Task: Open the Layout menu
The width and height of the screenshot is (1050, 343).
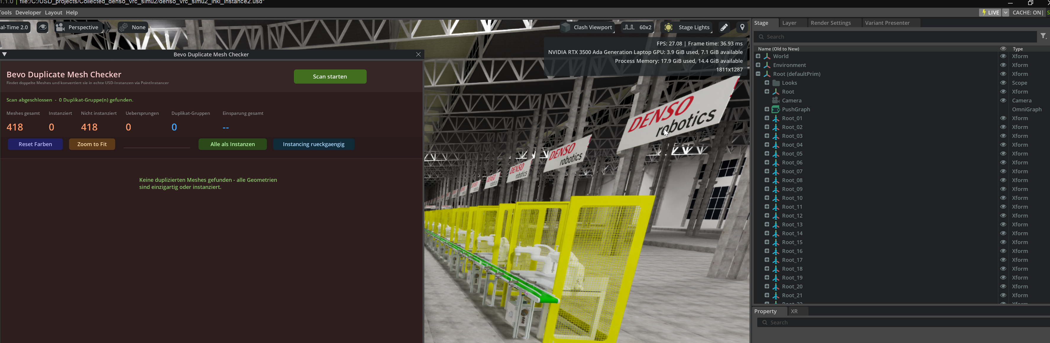Action: tap(54, 13)
